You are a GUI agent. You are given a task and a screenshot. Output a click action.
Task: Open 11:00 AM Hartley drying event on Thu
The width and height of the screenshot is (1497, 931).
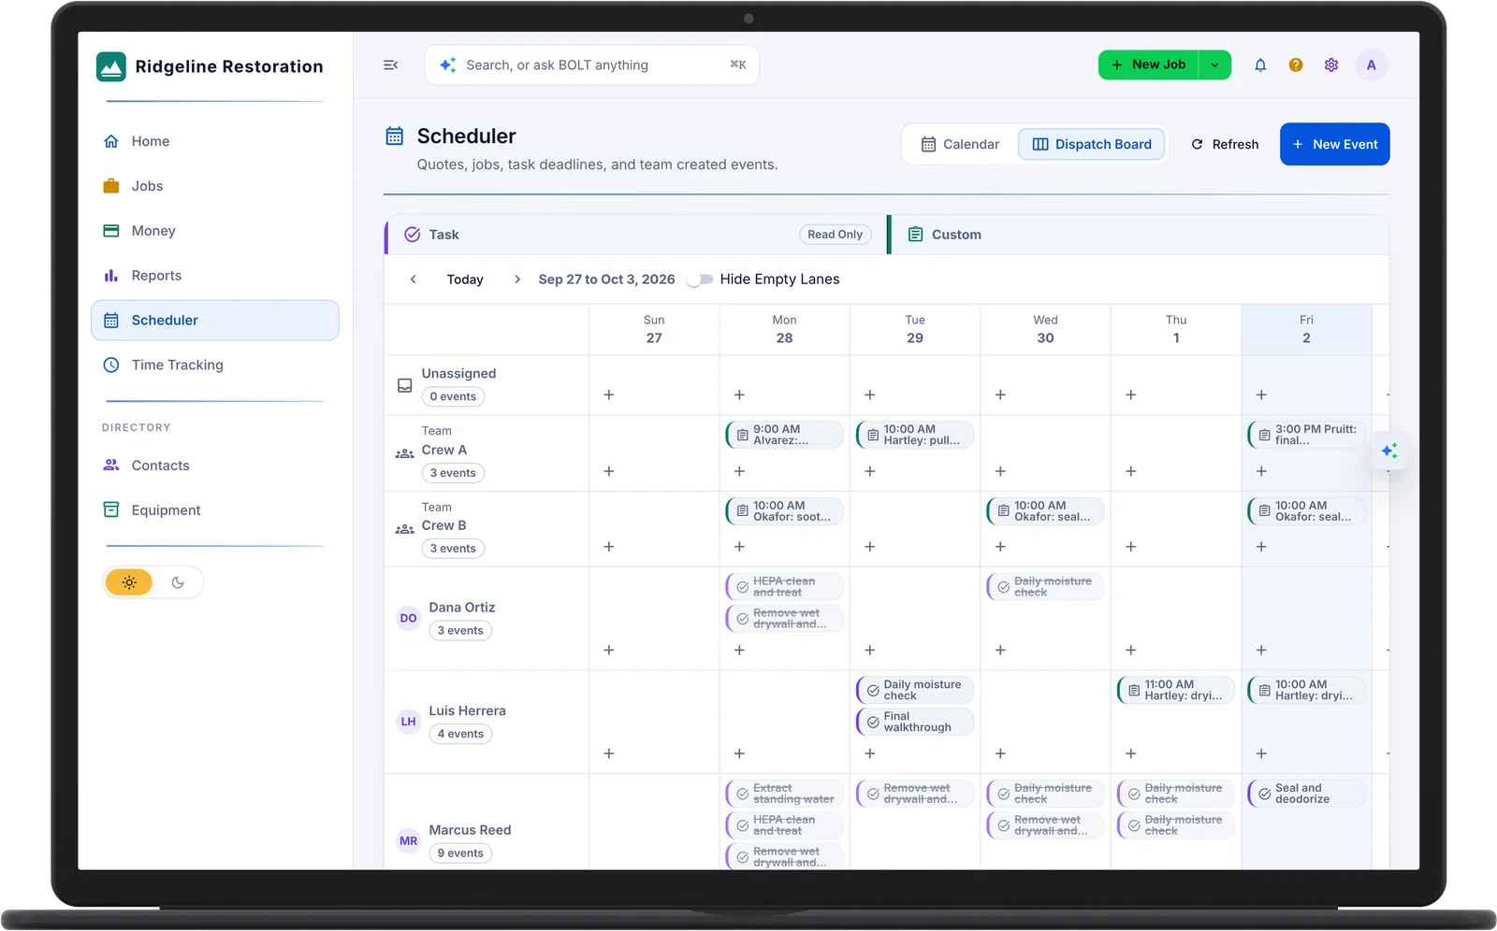(1176, 690)
